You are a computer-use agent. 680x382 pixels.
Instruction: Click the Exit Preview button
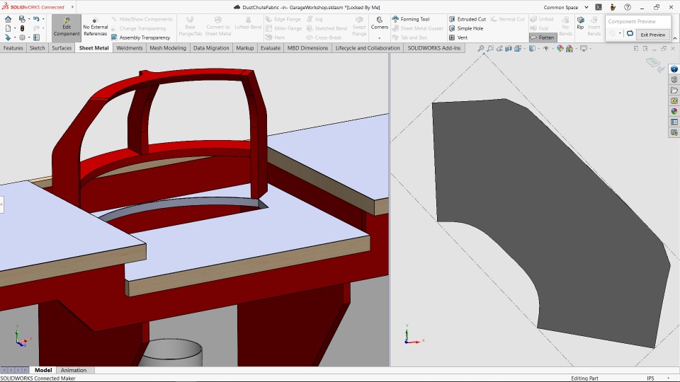652,34
